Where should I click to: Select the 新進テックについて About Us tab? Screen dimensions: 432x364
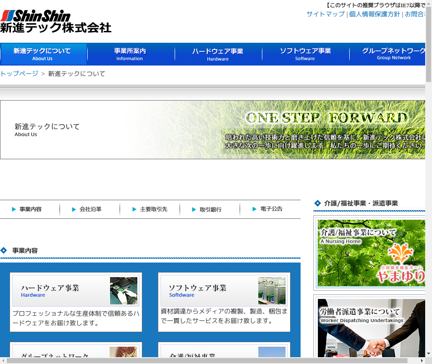point(43,54)
